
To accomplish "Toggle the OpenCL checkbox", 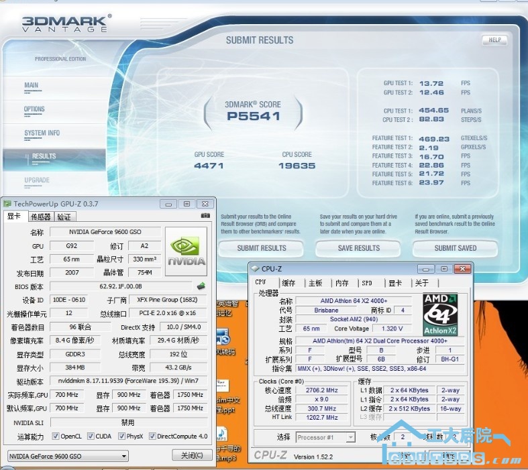I will point(56,436).
